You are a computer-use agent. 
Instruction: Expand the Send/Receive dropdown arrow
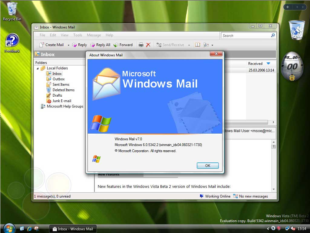pos(189,45)
